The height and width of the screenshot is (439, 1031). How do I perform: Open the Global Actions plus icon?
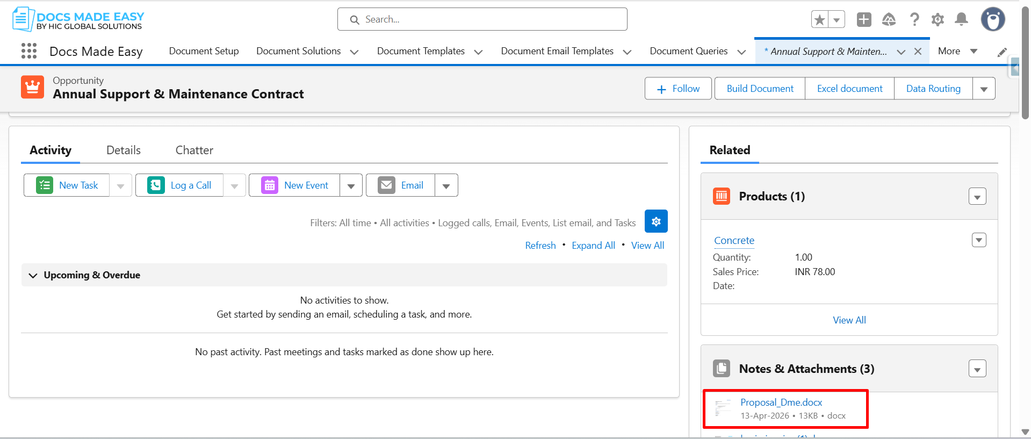click(864, 20)
